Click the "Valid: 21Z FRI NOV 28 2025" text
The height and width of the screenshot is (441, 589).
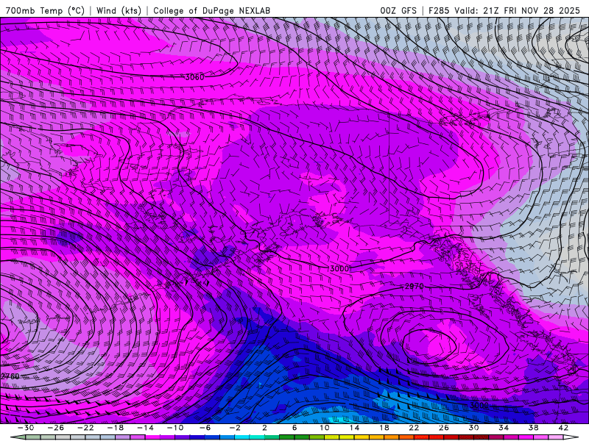(517, 10)
